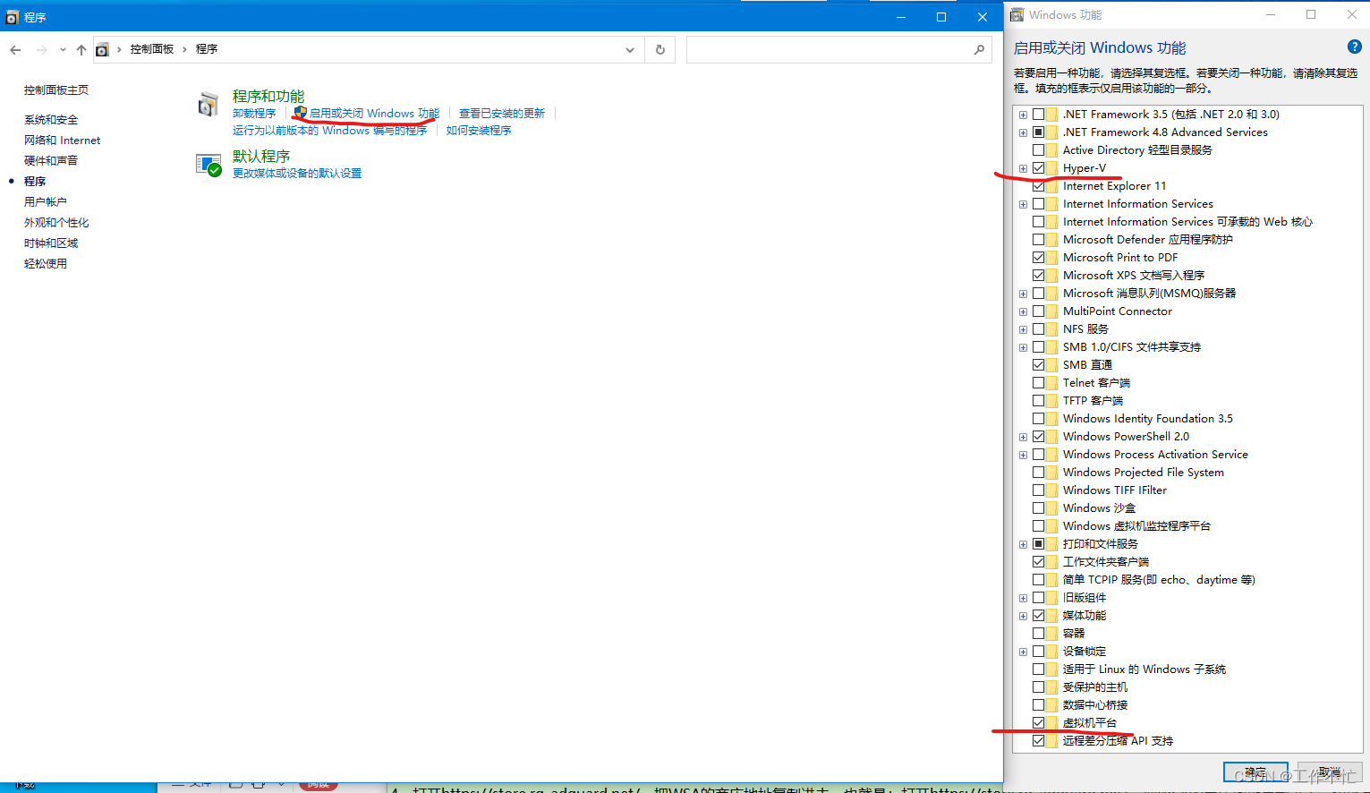Enable Windows 虚拟机监控程序平台 checkbox
1370x793 pixels.
pos(1039,526)
